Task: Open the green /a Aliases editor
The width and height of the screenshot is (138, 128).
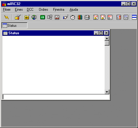Action: 43,17
